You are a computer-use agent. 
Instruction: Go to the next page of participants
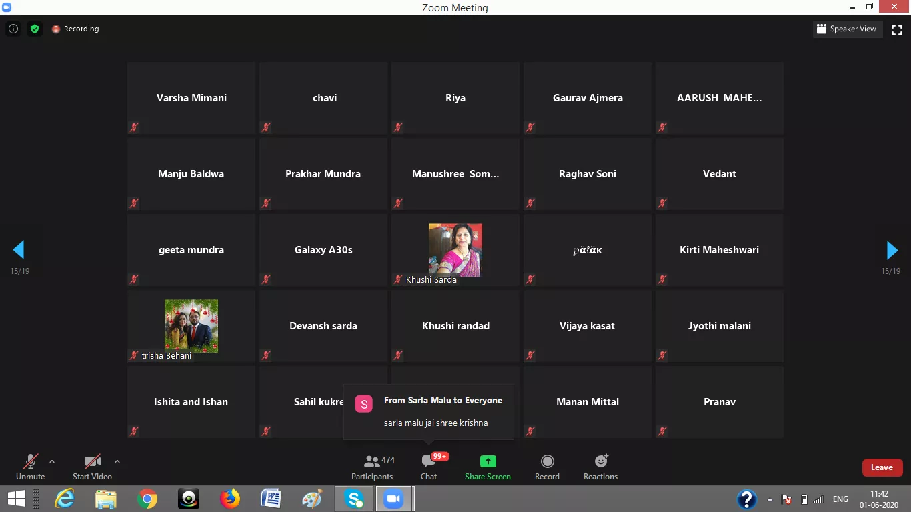(892, 250)
